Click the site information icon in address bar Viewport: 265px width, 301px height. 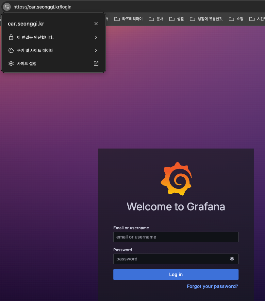(x=7, y=7)
